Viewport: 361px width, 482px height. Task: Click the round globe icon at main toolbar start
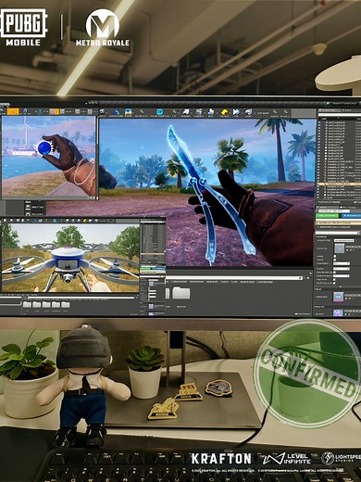point(102,111)
